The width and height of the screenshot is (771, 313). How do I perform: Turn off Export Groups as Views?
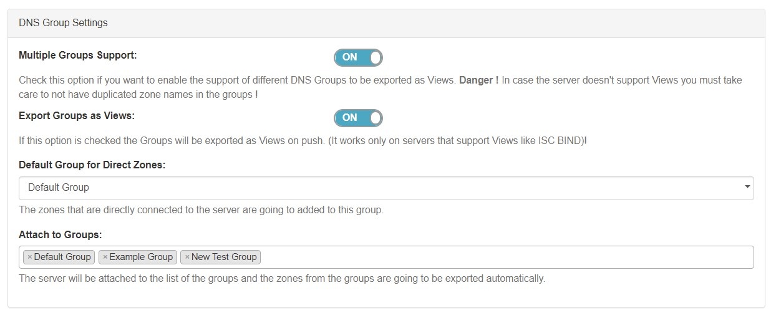point(358,117)
